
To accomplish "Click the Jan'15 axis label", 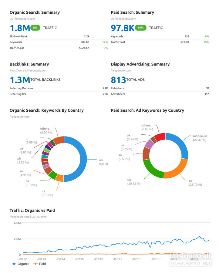I will pos(79,259).
